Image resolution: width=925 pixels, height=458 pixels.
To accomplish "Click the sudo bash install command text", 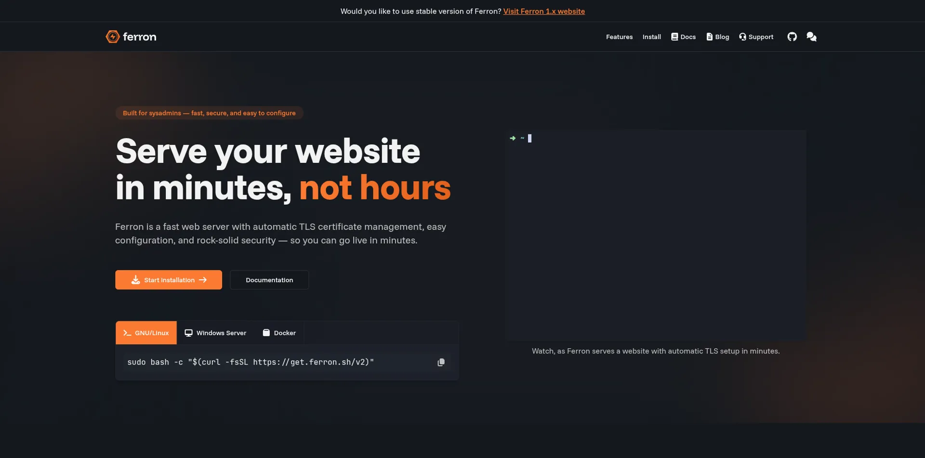I will [251, 362].
